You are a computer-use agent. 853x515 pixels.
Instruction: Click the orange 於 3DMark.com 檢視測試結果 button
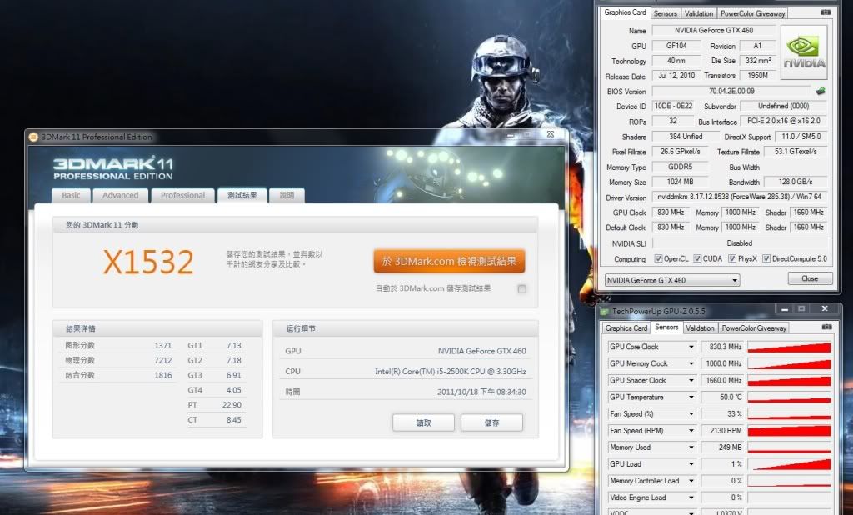[449, 262]
